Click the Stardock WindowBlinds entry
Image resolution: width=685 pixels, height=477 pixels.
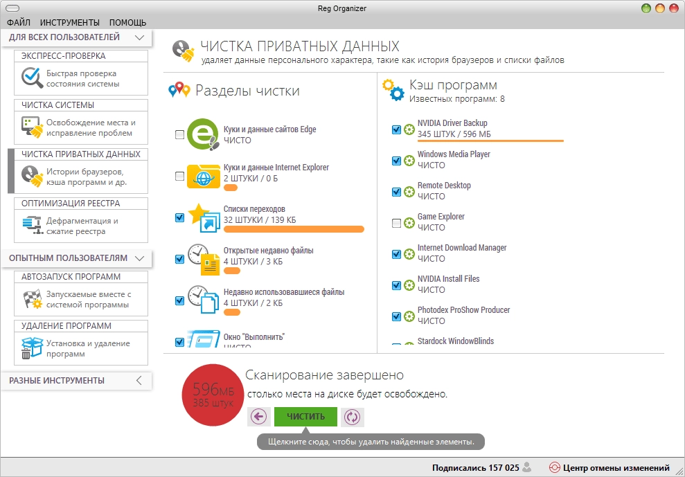click(x=456, y=341)
